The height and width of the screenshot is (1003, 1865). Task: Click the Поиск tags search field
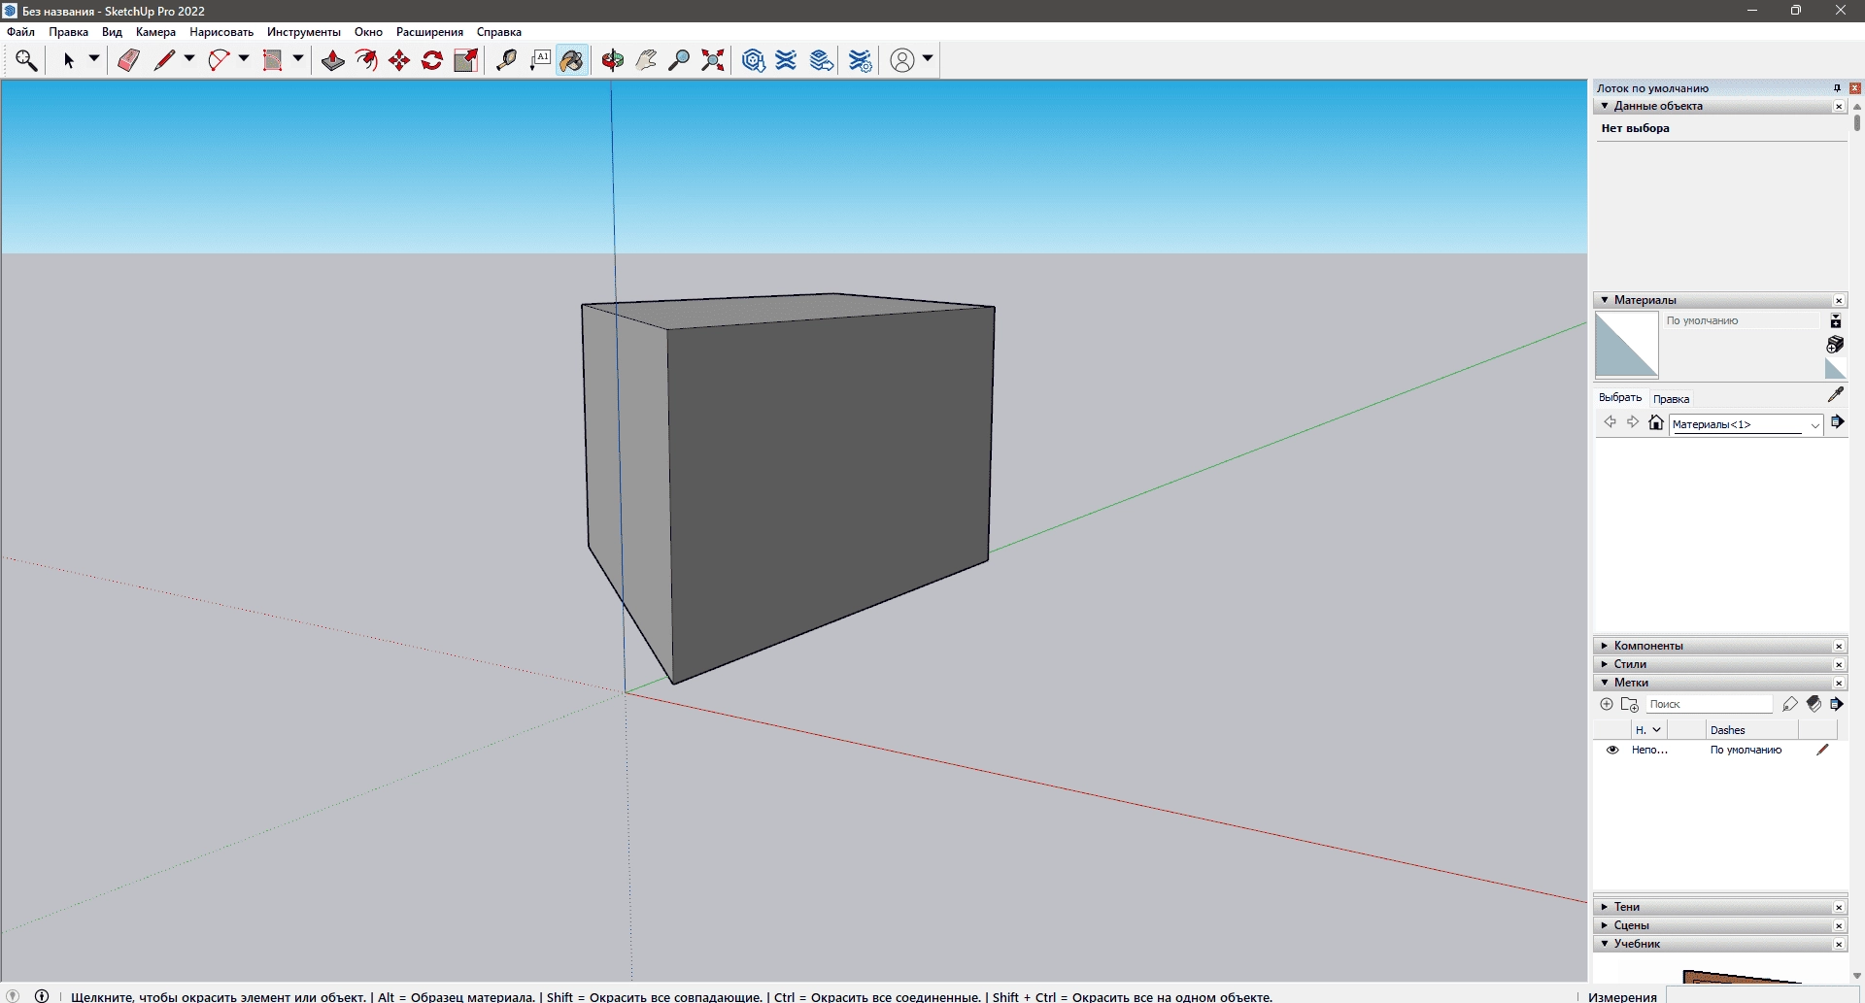[x=1709, y=704]
